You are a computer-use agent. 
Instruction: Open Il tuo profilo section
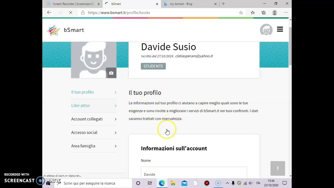tap(82, 92)
